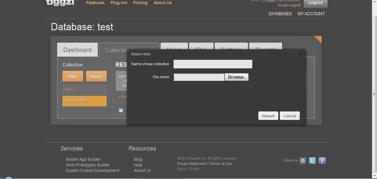Close the Import data dialog
The height and width of the screenshot is (179, 377).
pos(300,54)
